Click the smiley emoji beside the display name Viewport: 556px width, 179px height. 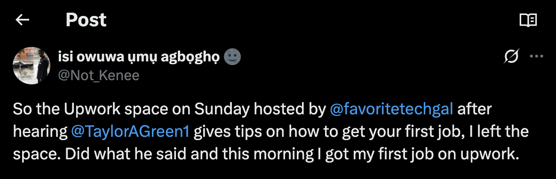232,57
